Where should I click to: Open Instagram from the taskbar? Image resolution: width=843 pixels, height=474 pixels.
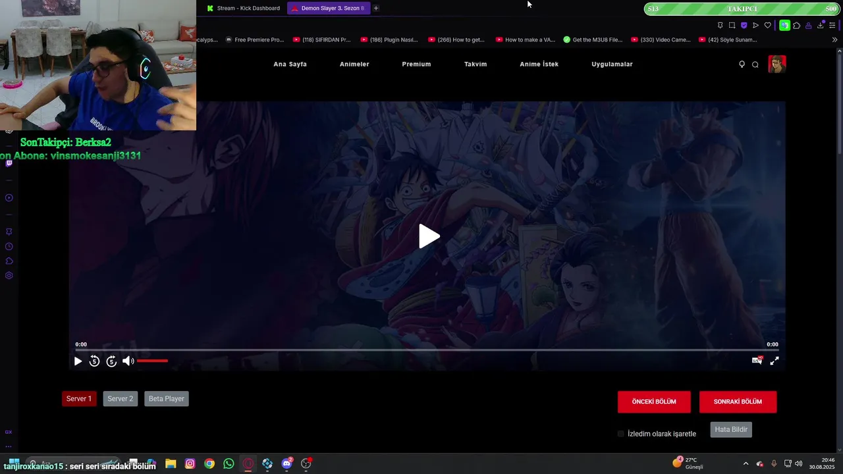click(x=190, y=463)
